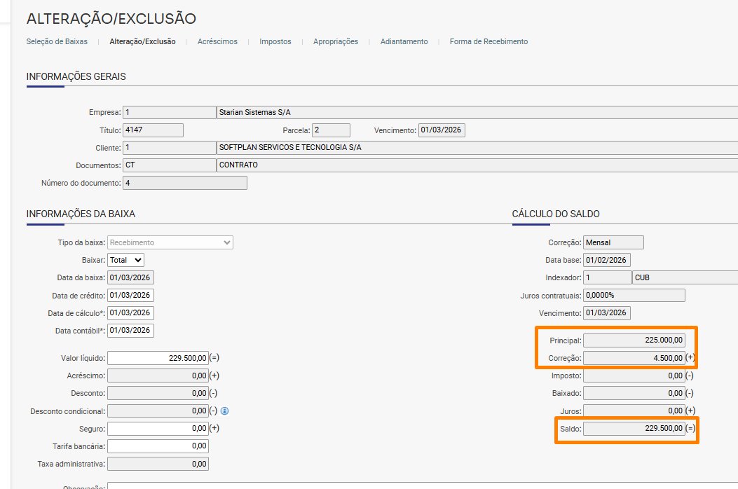
Task: Click the Tarifa bancária field
Action: tap(158, 446)
